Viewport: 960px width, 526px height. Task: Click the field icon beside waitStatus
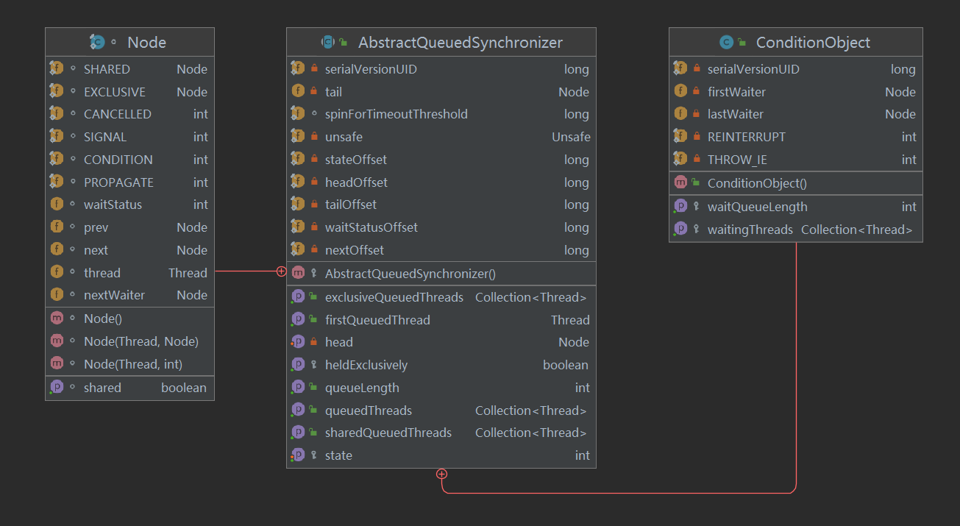pyautogui.click(x=57, y=205)
